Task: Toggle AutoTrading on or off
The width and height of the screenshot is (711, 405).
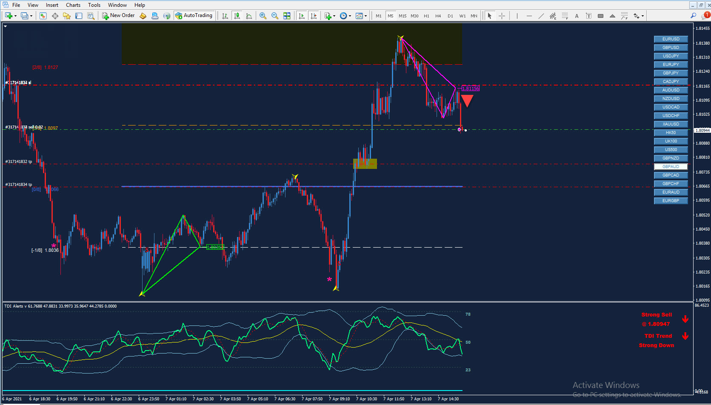Action: (x=194, y=16)
